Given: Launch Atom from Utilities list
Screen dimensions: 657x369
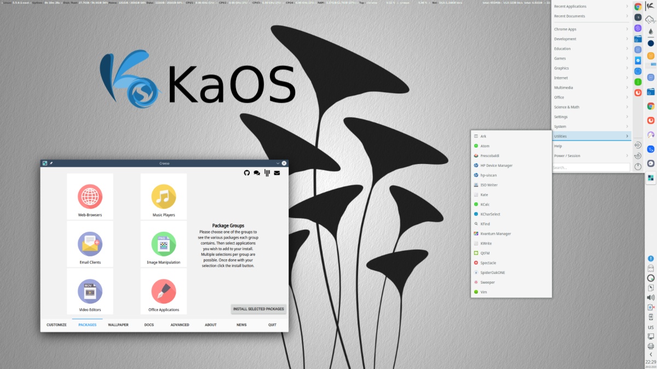Looking at the screenshot, I should click(x=511, y=146).
